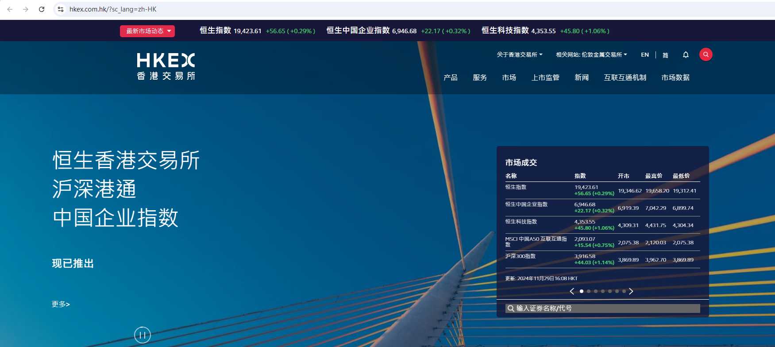Click the 输入证券名称/代号 search field
775x347 pixels.
click(x=603, y=308)
